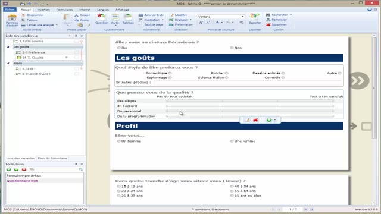Click red delete icon in Formulaires panel
Image resolution: width=381 pixels, height=214 pixels.
24,169
